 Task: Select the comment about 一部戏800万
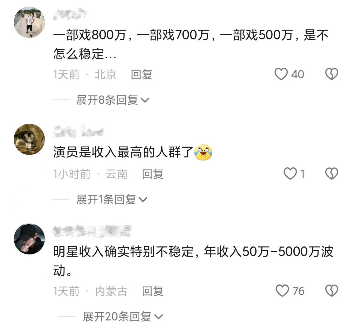[191, 45]
